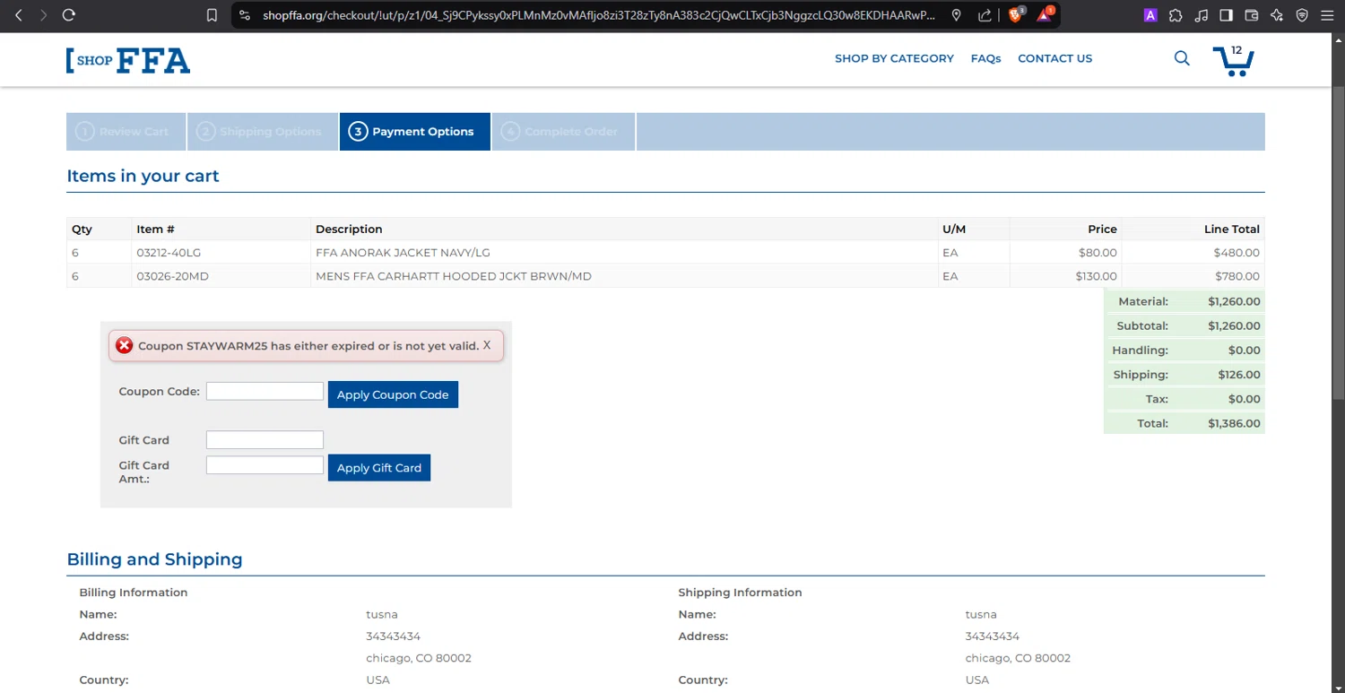Click the Shipping $126.00 value

pyautogui.click(x=1239, y=375)
